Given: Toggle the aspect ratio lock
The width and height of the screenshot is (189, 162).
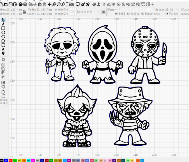Looking at the screenshot, I should 24,12.
